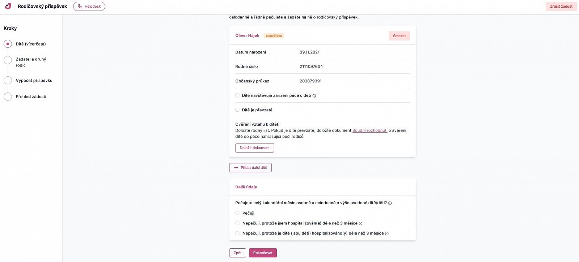Image resolution: width=579 pixels, height=262 pixels.
Task: Tick the Dítě je převzaté checkbox
Action: [237, 110]
